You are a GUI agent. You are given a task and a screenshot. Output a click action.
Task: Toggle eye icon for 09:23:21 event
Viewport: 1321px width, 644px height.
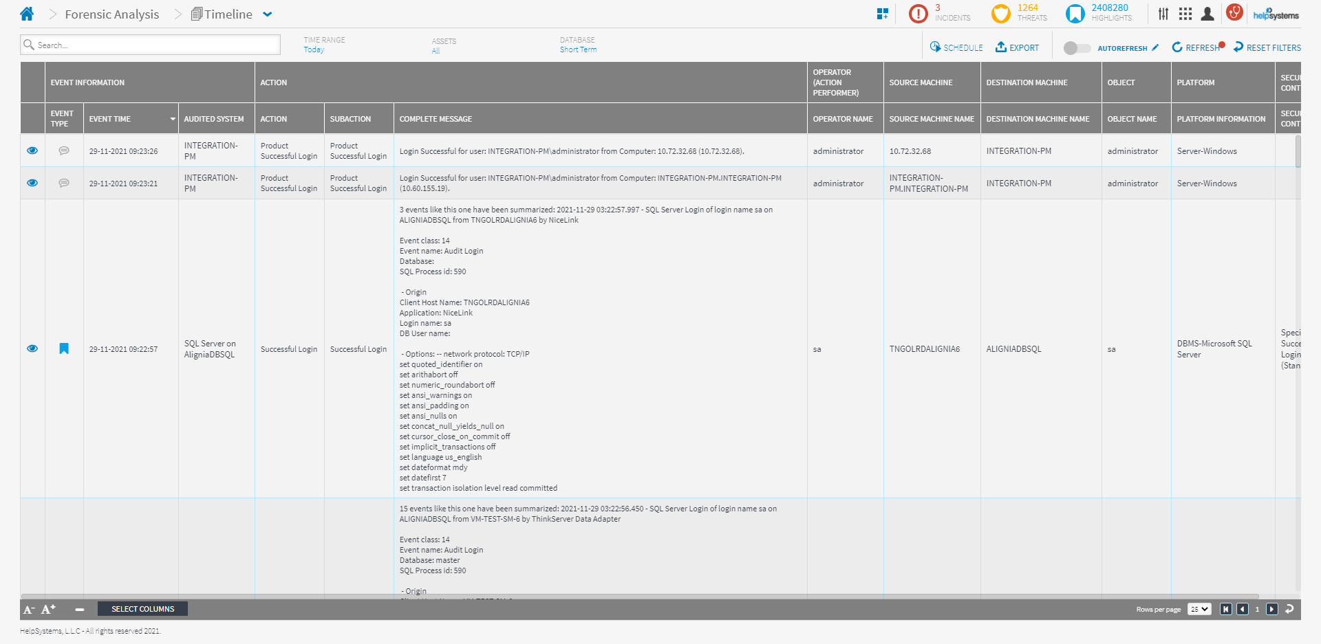click(32, 183)
